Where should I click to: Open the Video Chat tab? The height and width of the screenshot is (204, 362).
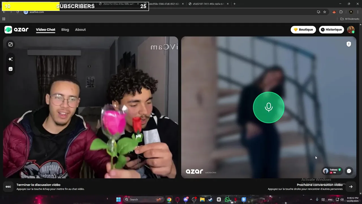point(46,29)
